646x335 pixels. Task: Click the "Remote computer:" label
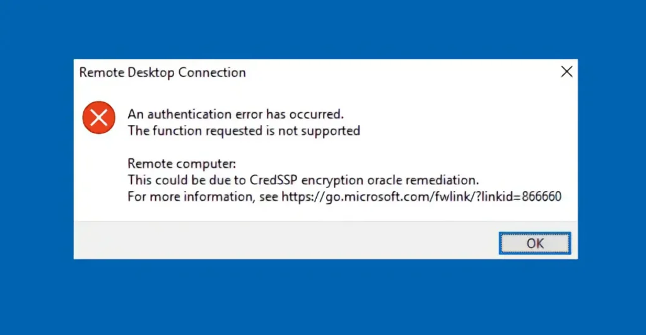169,163
